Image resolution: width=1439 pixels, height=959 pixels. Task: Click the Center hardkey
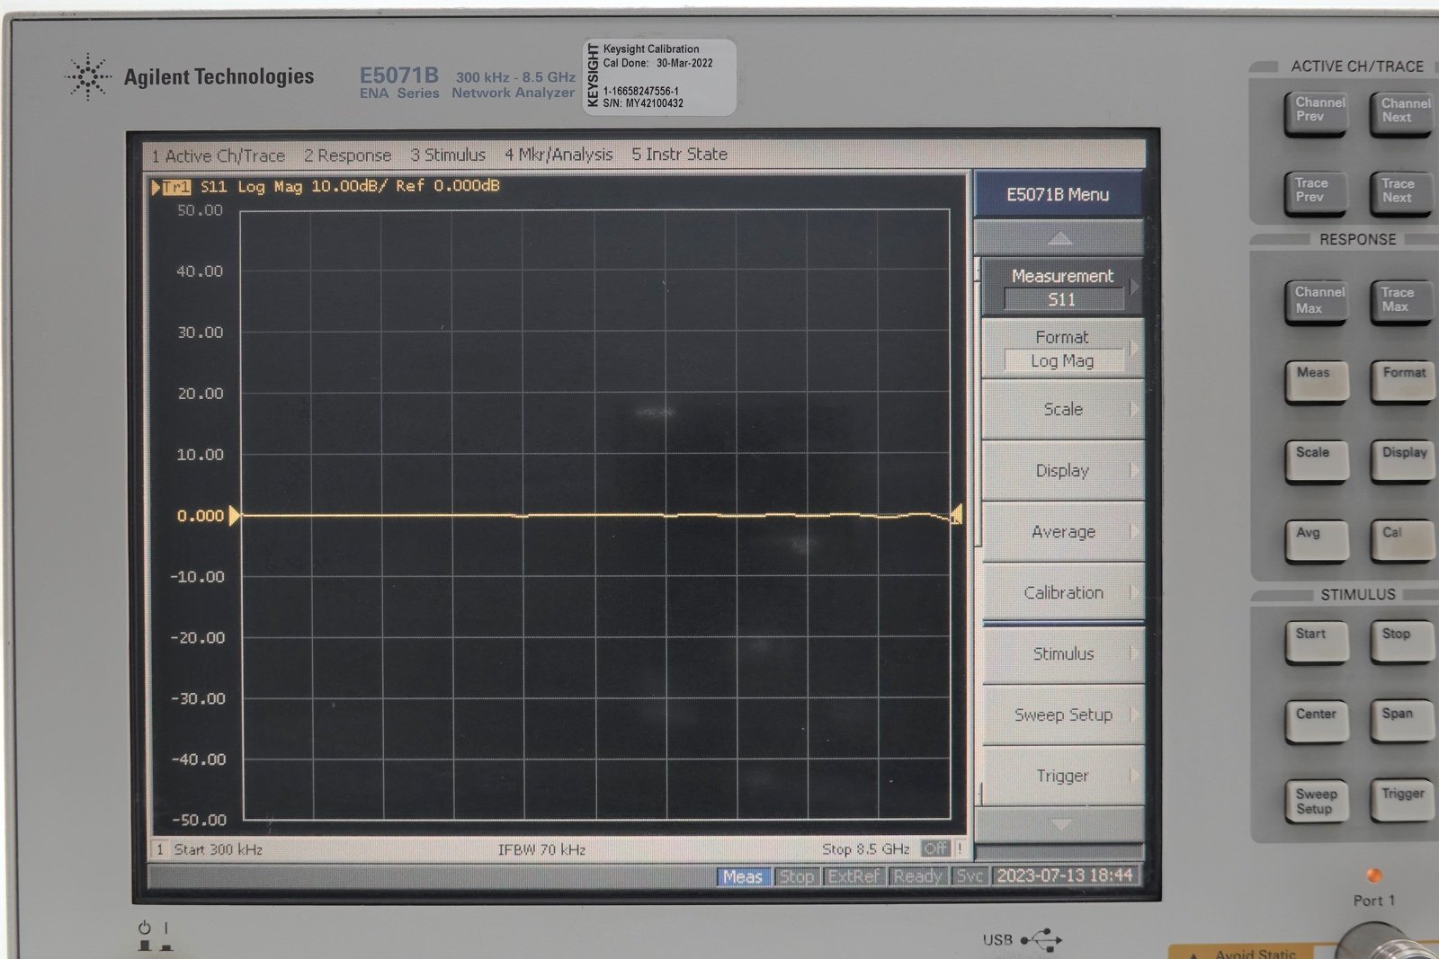(x=1317, y=724)
